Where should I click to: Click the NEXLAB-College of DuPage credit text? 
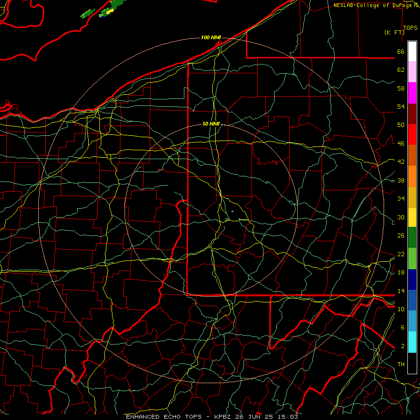click(373, 5)
